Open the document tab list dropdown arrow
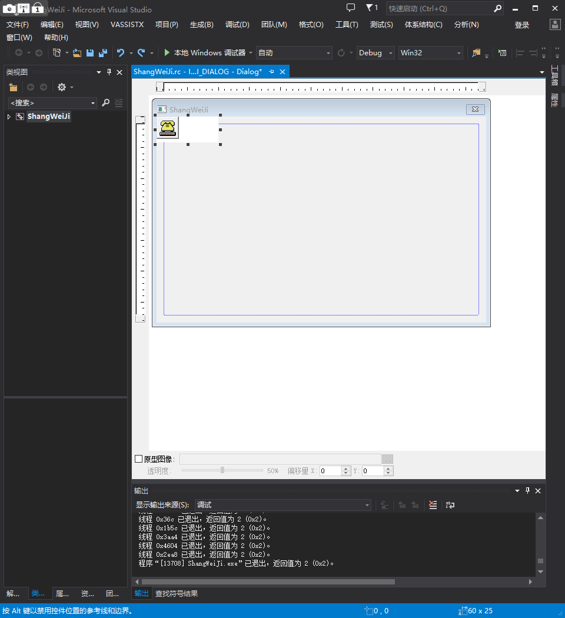565x618 pixels. point(542,72)
